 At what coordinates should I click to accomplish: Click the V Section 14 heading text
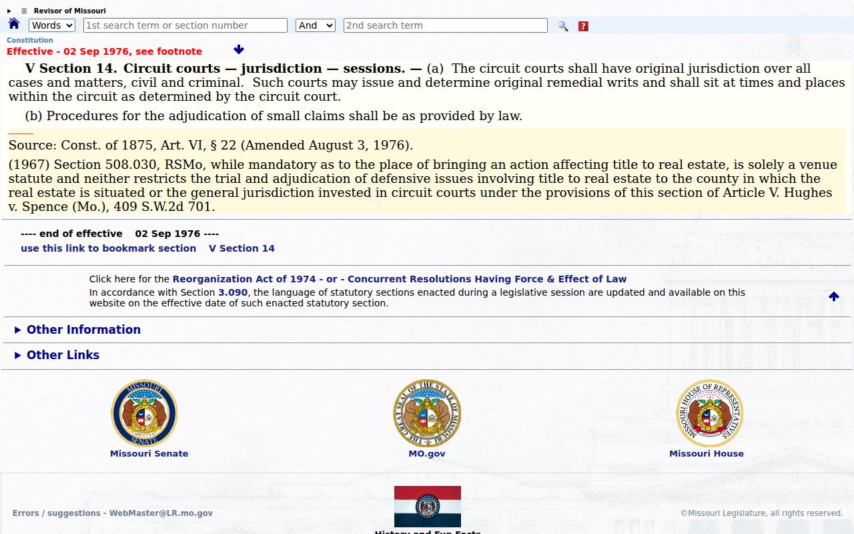71,68
